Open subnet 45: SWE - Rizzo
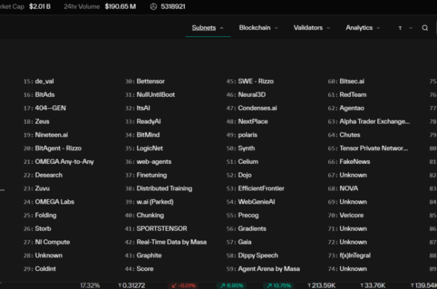 click(250, 81)
